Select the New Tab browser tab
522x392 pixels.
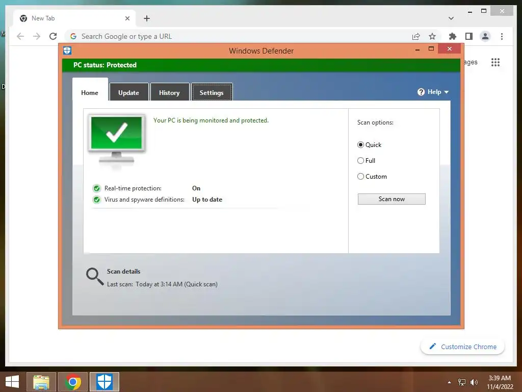(74, 18)
